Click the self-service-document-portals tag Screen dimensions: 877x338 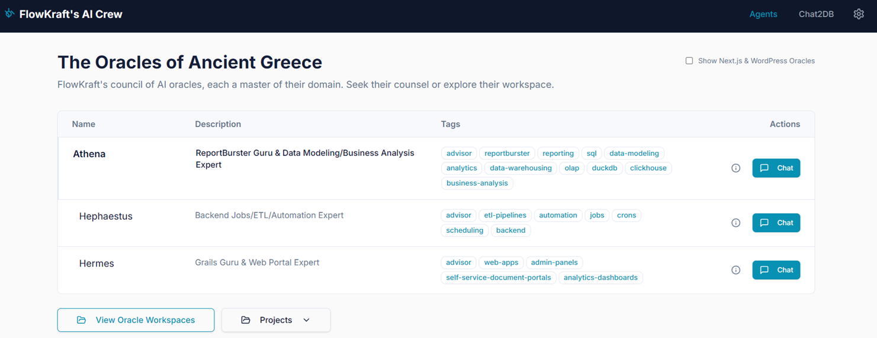[x=498, y=278]
